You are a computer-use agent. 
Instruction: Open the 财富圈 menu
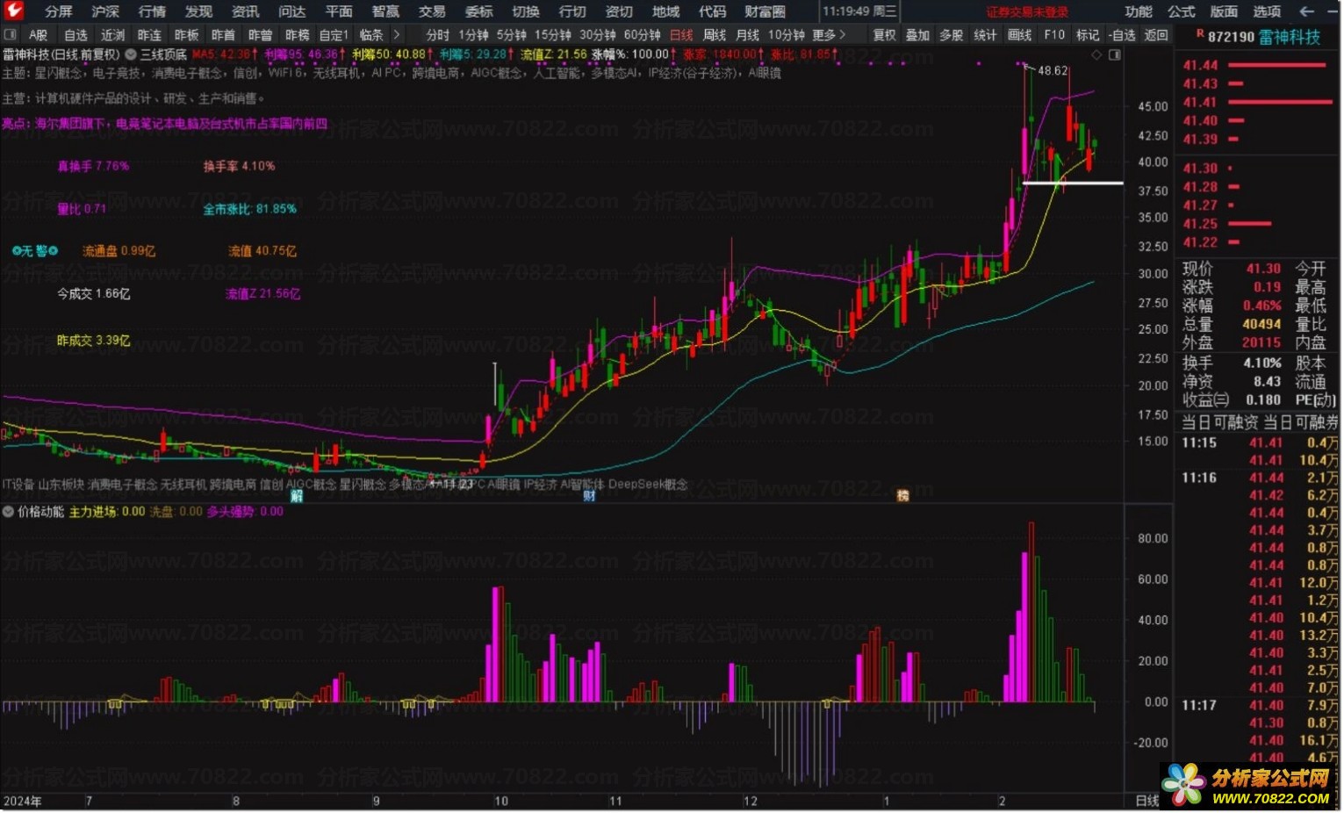pyautogui.click(x=765, y=11)
